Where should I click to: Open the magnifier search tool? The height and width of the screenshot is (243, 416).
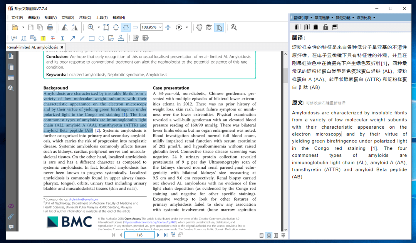click(x=233, y=27)
